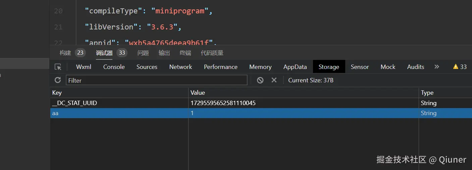Click the refresh storage icon
Image resolution: width=472 pixels, height=170 pixels.
pyautogui.click(x=58, y=80)
